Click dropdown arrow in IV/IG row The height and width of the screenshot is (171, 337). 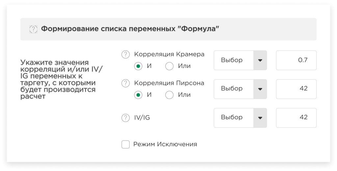260,118
